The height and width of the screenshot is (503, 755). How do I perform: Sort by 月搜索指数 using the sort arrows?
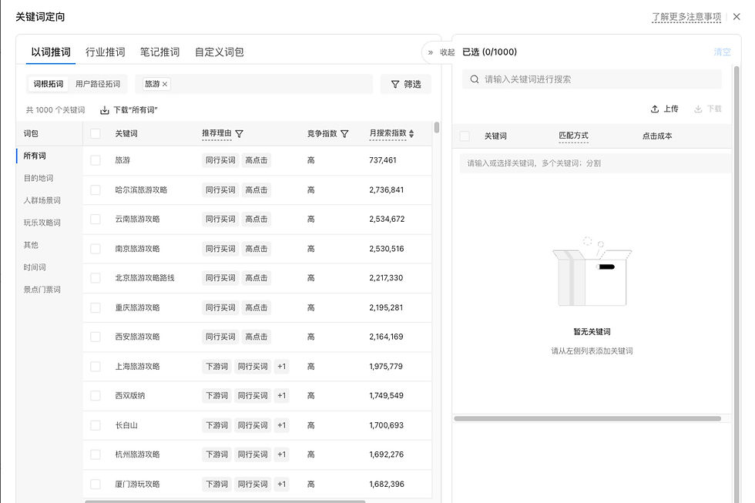point(413,132)
